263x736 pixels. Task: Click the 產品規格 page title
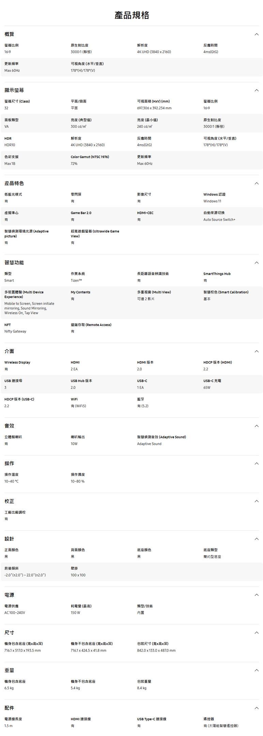click(131, 15)
